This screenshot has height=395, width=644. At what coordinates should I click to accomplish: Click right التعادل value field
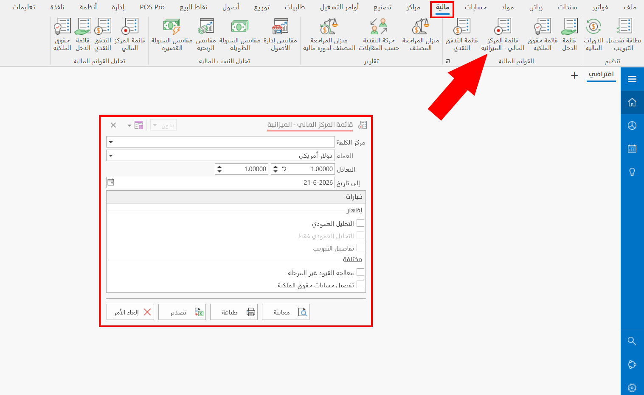(302, 169)
